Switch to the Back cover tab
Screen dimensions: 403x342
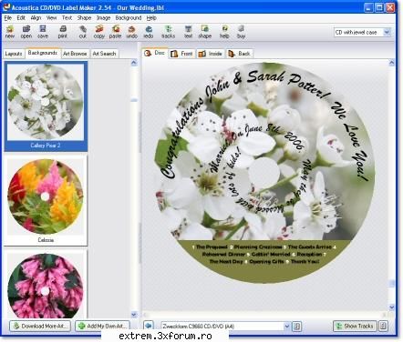coord(239,54)
